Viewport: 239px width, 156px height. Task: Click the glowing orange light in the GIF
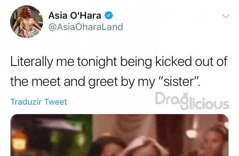click(18, 142)
